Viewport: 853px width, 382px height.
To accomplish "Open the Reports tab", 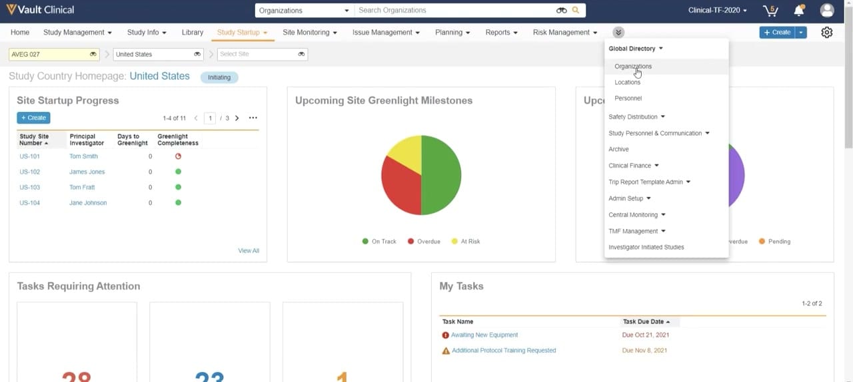I will click(x=502, y=32).
